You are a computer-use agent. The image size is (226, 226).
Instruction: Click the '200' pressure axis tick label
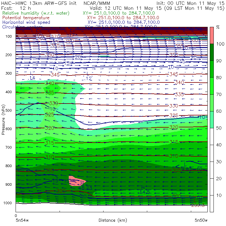pyautogui.click(x=9, y=55)
